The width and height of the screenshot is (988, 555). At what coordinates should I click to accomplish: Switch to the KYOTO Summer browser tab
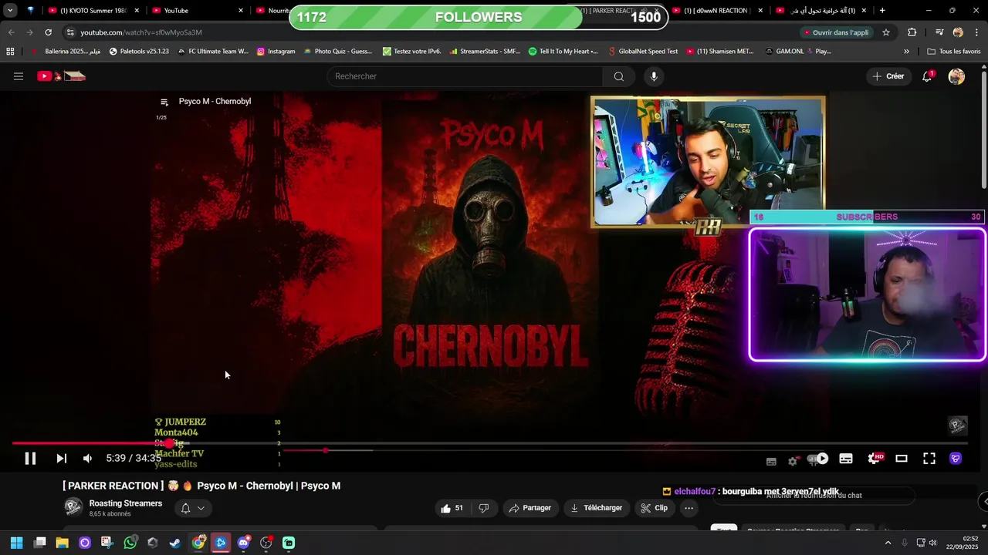pos(93,11)
